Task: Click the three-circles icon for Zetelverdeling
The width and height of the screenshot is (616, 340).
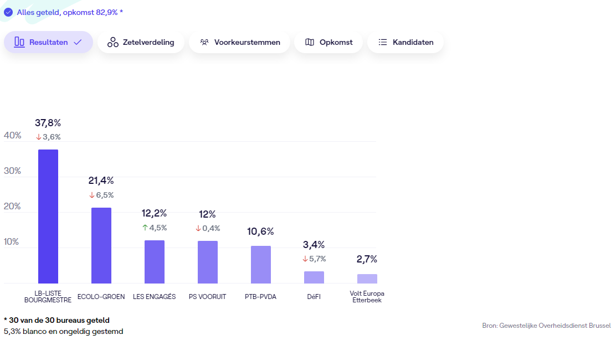Action: [x=113, y=42]
